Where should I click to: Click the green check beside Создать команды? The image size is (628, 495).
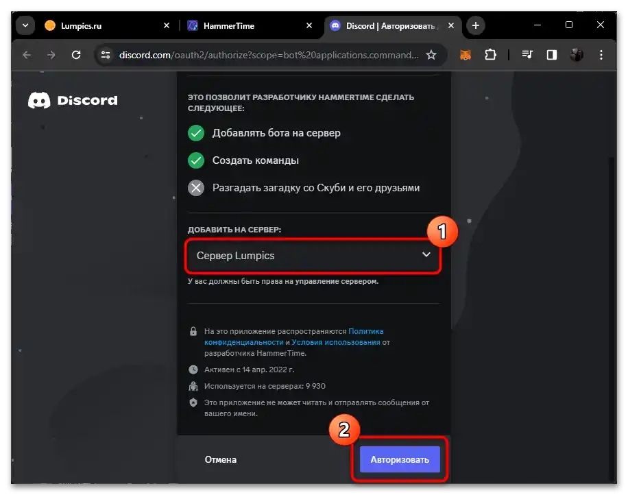pos(196,160)
